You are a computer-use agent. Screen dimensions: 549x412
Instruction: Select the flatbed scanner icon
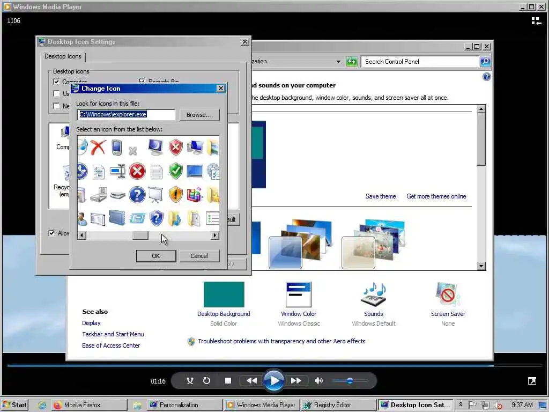coord(117,195)
